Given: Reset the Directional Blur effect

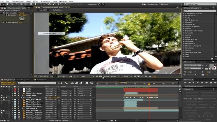Looking at the screenshot, I should [x=21, y=13].
